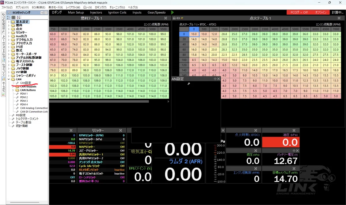Switch to the Injectors tab

(96, 12)
